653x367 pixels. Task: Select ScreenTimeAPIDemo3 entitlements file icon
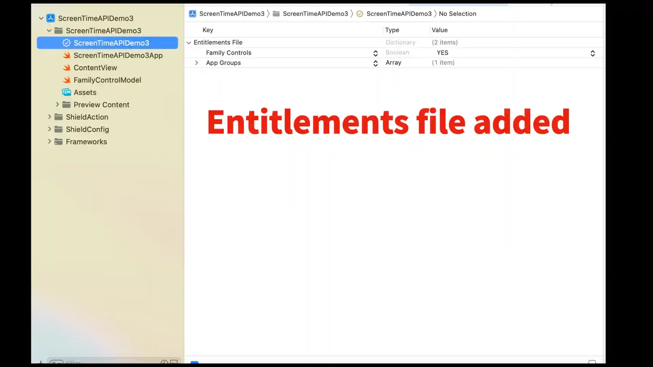[x=66, y=43]
